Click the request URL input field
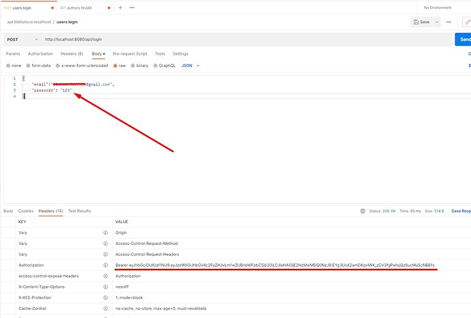Image resolution: width=471 pixels, height=318 pixels. [247, 40]
